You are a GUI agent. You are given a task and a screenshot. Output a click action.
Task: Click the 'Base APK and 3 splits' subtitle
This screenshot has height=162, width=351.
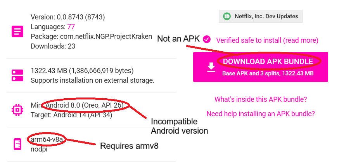(268, 73)
